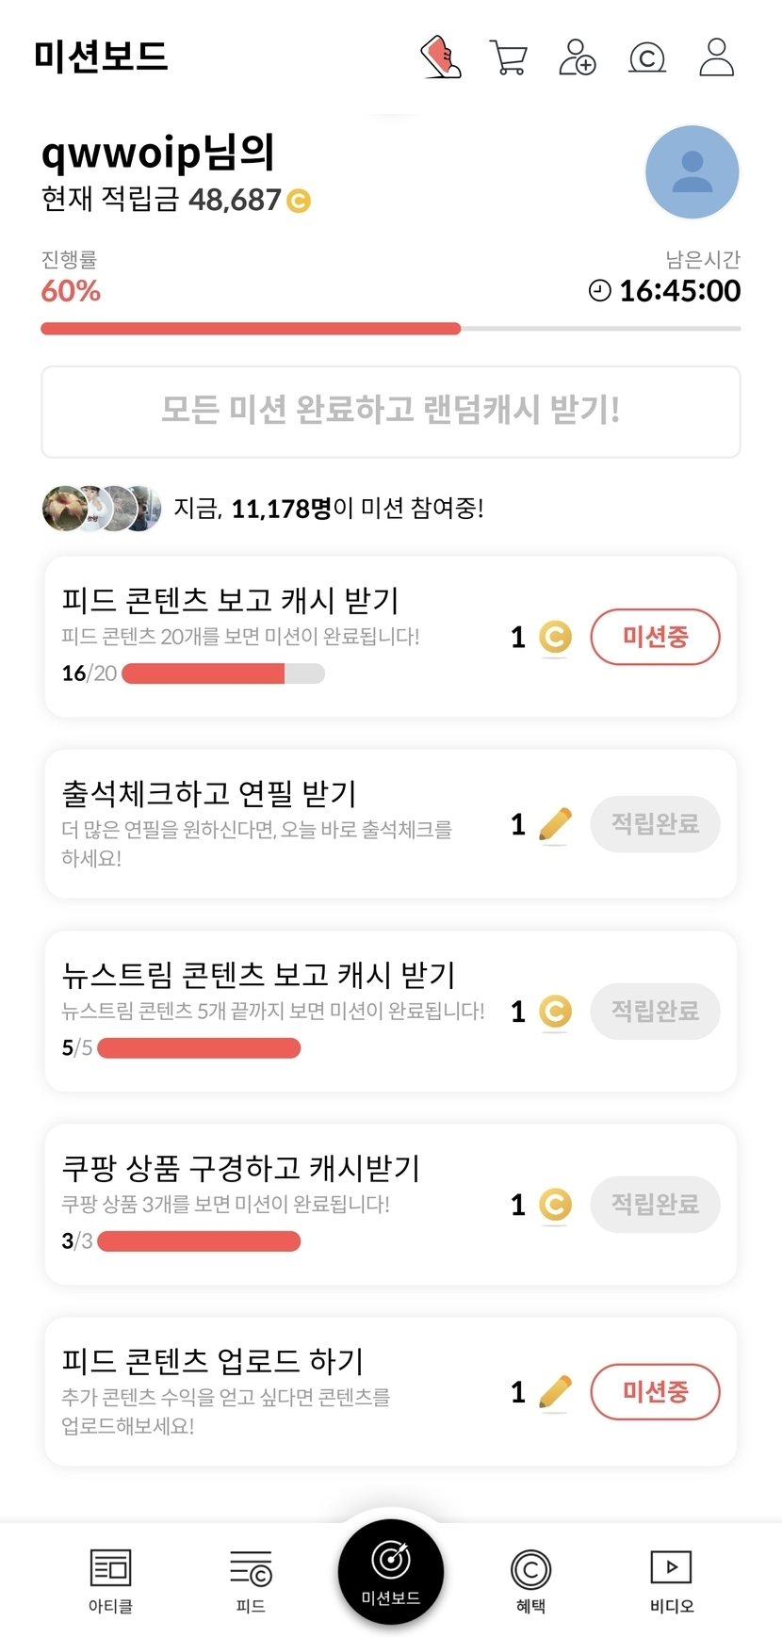Screen dimensions: 782x1637
Task: Open my profile outline icon
Action: [x=717, y=57]
